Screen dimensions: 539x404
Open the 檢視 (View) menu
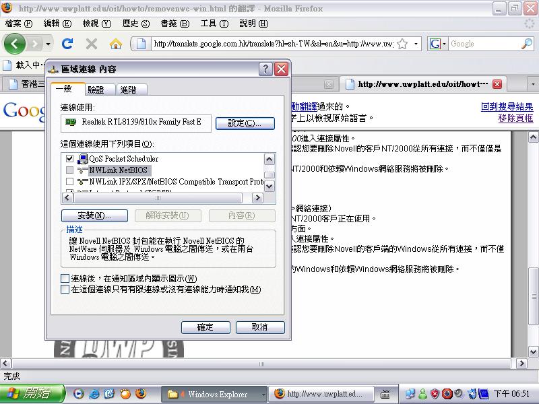pyautogui.click(x=97, y=24)
